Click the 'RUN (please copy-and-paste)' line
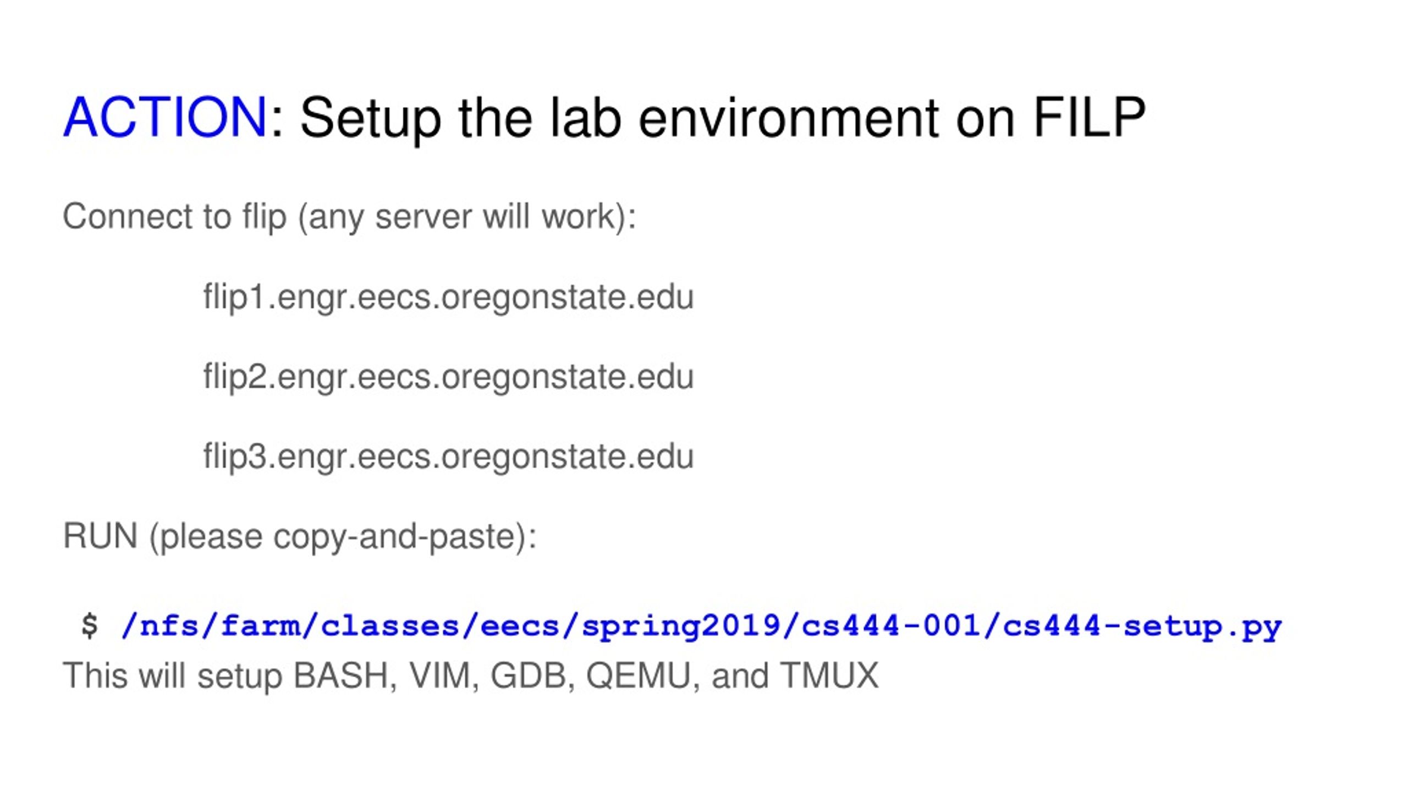 click(300, 537)
